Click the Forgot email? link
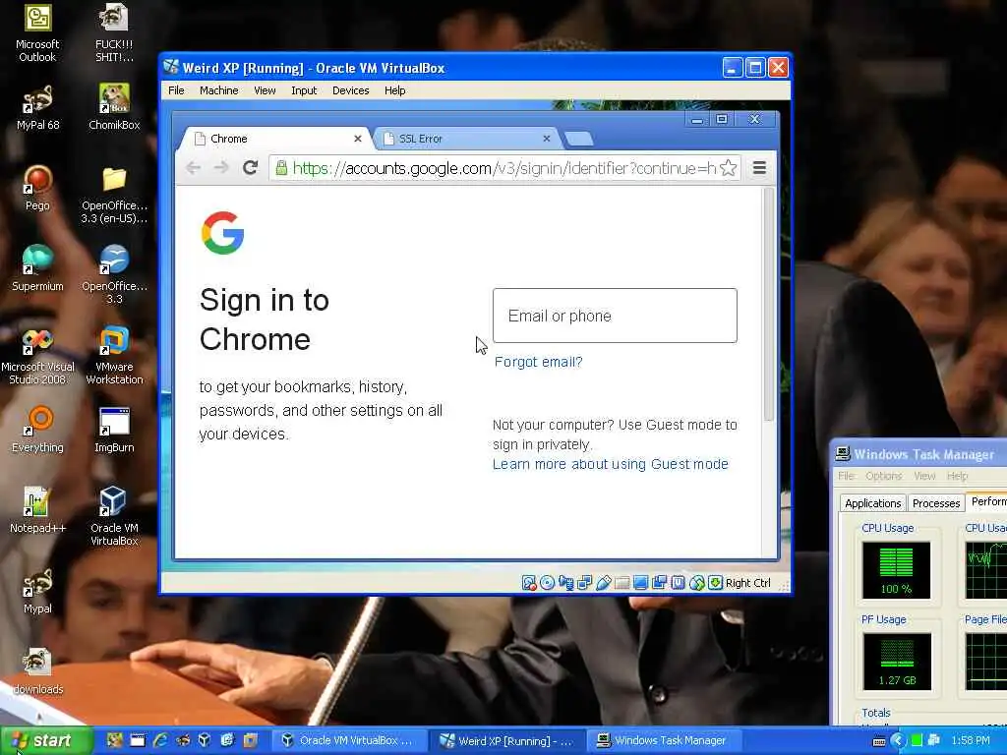 click(x=538, y=362)
